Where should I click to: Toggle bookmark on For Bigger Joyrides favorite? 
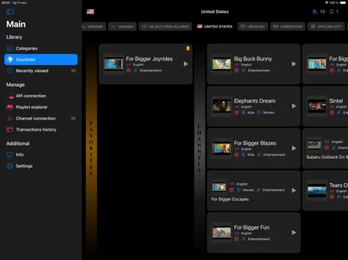(x=188, y=49)
